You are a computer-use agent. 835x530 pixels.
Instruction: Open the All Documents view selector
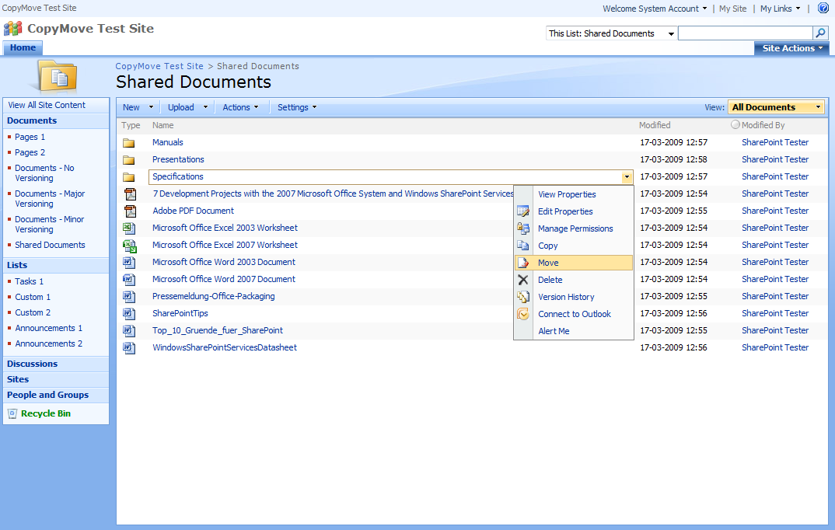(776, 107)
